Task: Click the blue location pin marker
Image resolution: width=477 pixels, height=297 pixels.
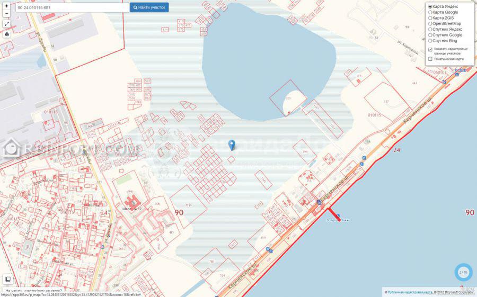Action: click(232, 145)
